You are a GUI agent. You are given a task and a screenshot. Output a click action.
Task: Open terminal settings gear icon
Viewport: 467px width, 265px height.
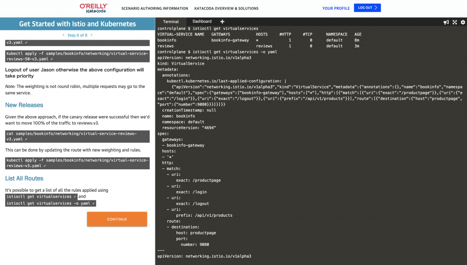pos(463,22)
